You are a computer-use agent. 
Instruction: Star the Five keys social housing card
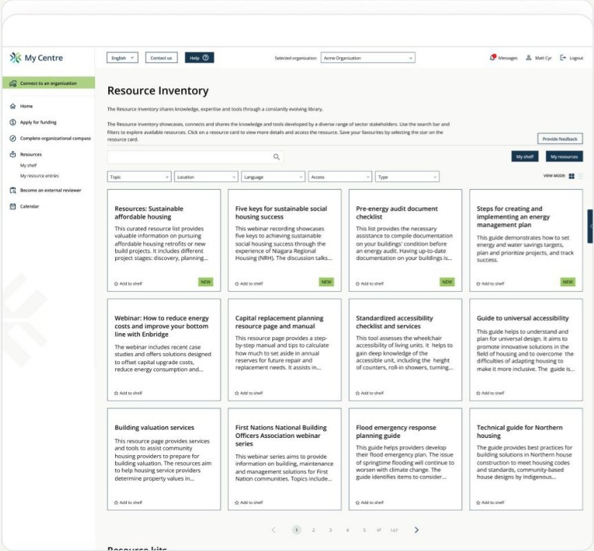237,283
